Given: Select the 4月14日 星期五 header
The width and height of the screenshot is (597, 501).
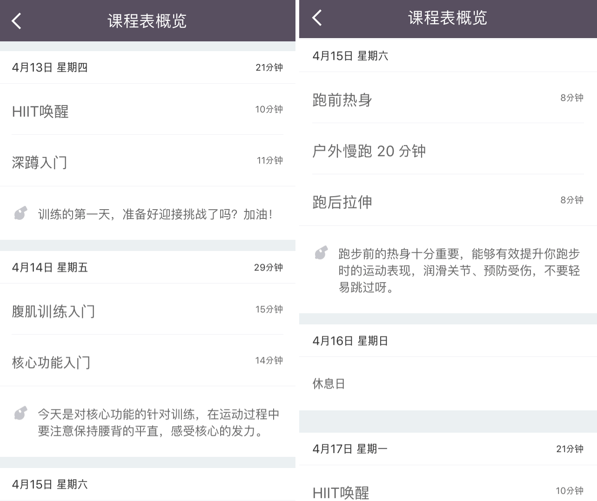Looking at the screenshot, I should 148,267.
